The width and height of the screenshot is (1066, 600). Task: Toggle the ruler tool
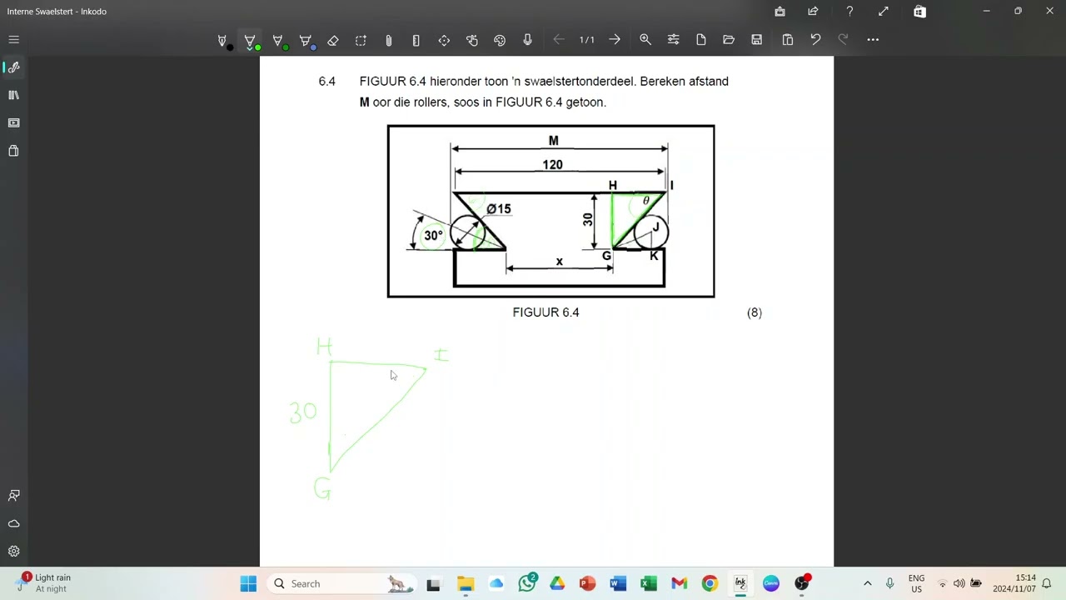pos(416,40)
